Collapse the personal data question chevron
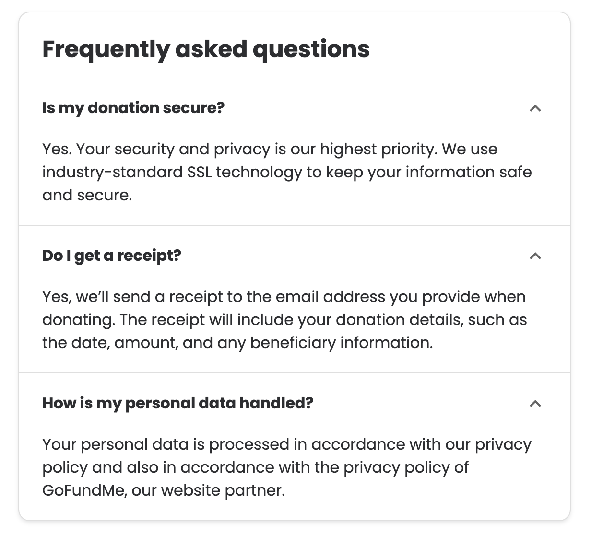This screenshot has height=558, width=615. click(535, 404)
